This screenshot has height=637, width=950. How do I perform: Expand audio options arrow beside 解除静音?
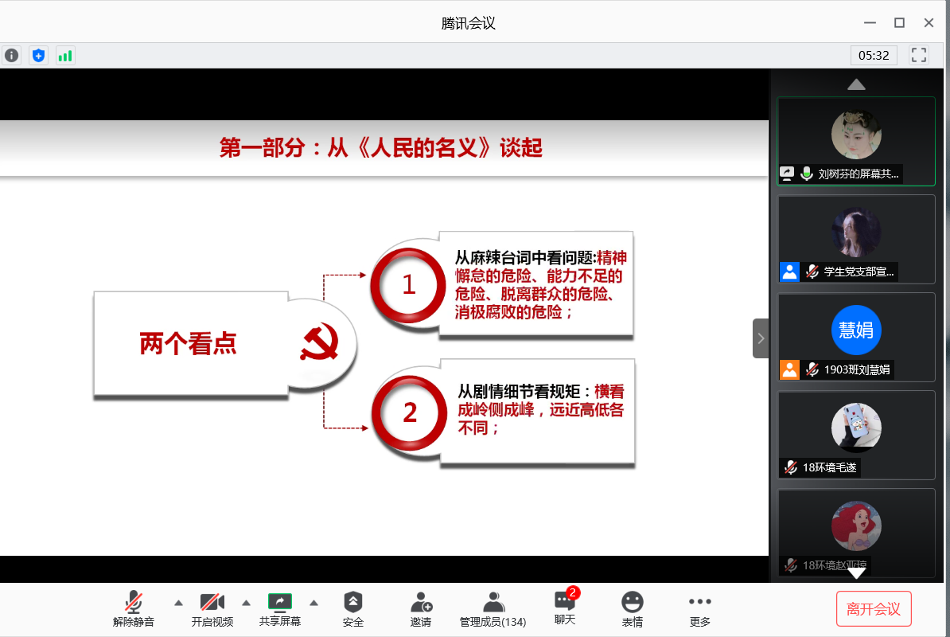(178, 602)
